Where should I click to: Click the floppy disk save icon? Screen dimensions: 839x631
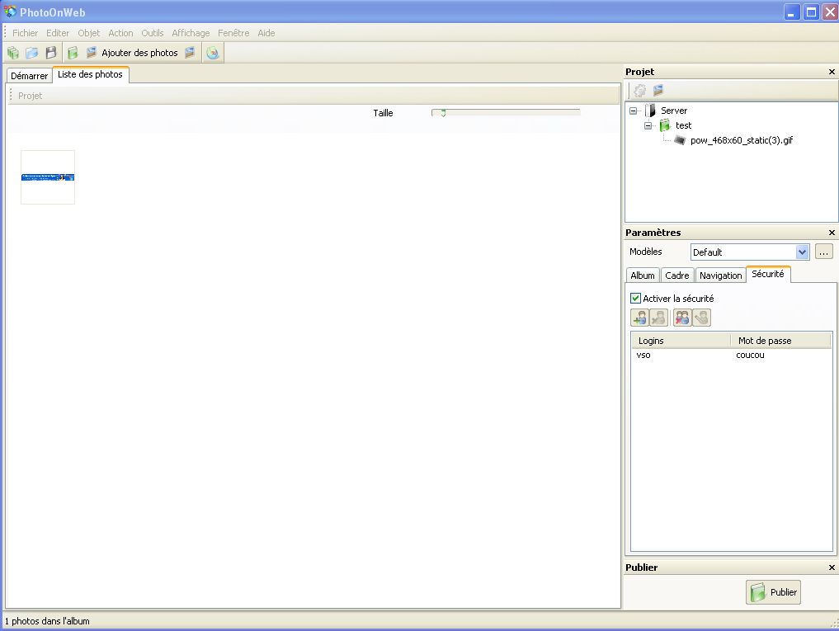50,53
